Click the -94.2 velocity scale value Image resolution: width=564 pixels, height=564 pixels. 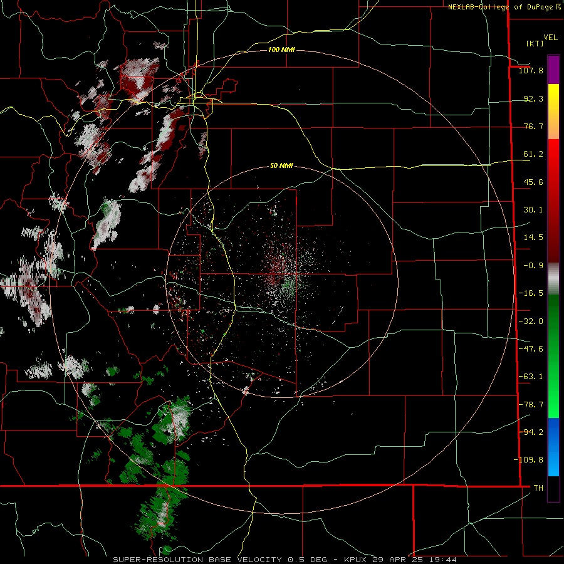coord(531,432)
